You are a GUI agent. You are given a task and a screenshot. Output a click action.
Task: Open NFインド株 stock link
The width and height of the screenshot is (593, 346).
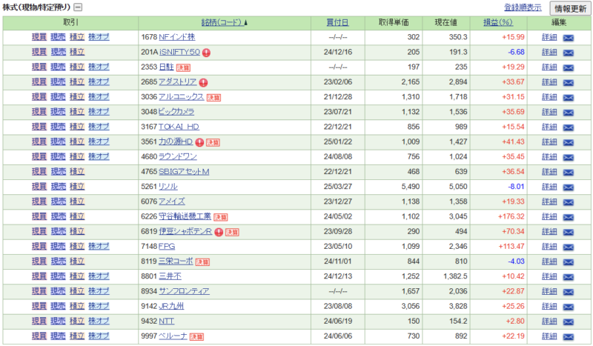[x=177, y=37]
